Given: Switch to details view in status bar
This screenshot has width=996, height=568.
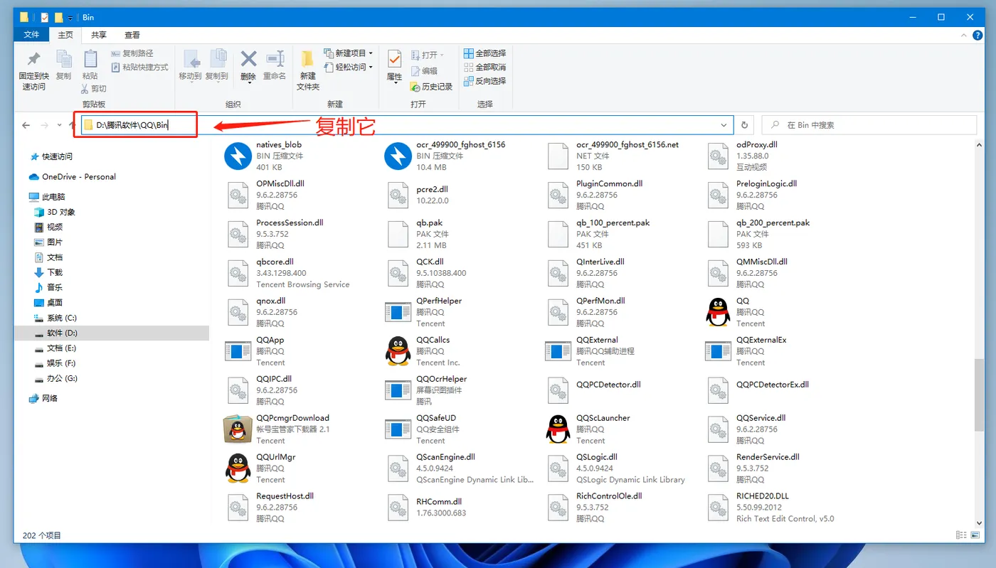Looking at the screenshot, I should tap(962, 535).
